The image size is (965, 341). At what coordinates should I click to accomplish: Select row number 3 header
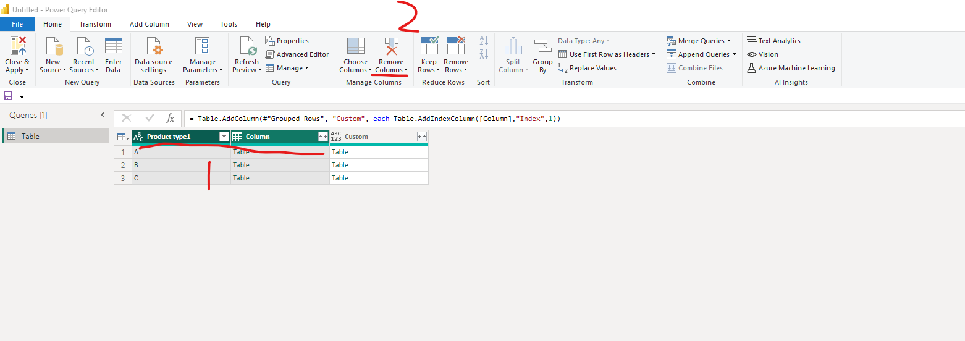123,178
